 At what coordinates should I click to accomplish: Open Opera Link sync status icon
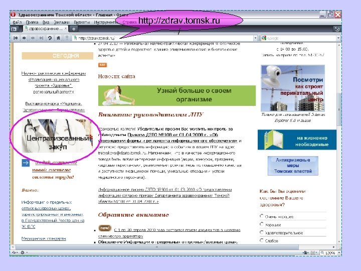coord(14,252)
